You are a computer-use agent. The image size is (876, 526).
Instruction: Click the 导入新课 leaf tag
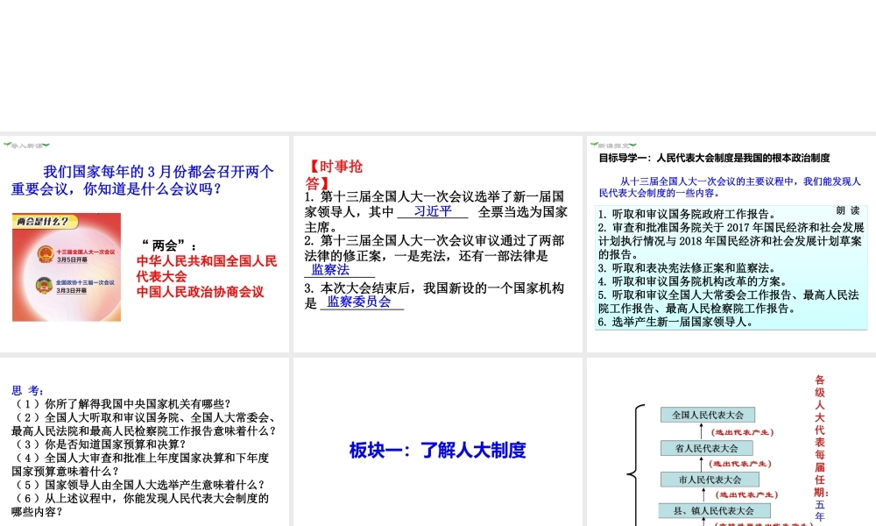[x=26, y=146]
